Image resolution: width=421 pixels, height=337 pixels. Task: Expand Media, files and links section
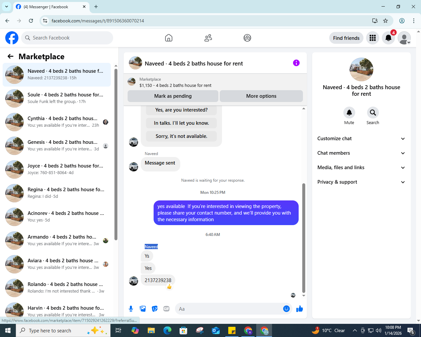tap(361, 168)
